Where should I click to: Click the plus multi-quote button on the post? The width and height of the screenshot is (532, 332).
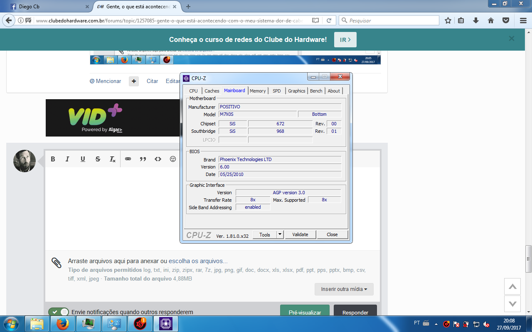point(134,81)
